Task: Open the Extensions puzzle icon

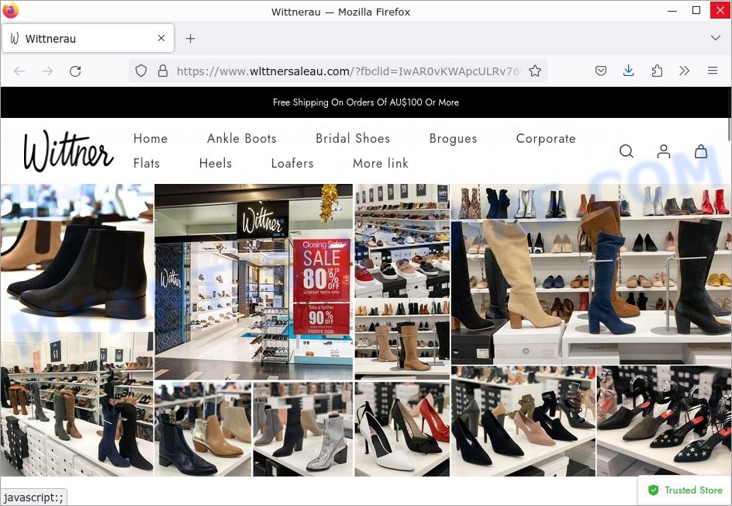Action: click(x=657, y=71)
